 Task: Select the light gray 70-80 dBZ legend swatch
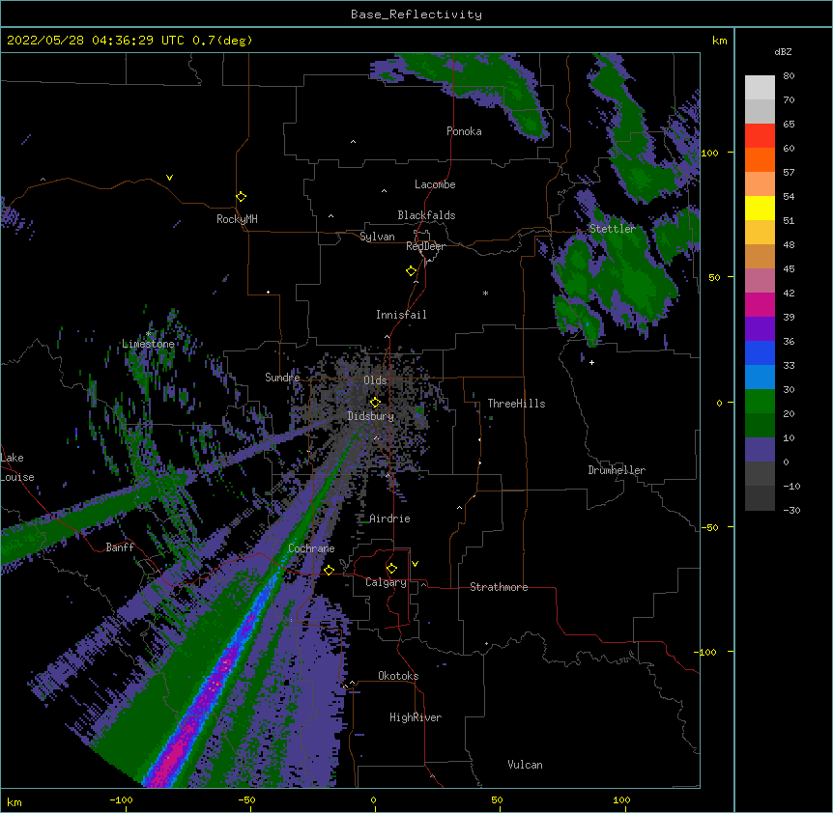click(760, 88)
